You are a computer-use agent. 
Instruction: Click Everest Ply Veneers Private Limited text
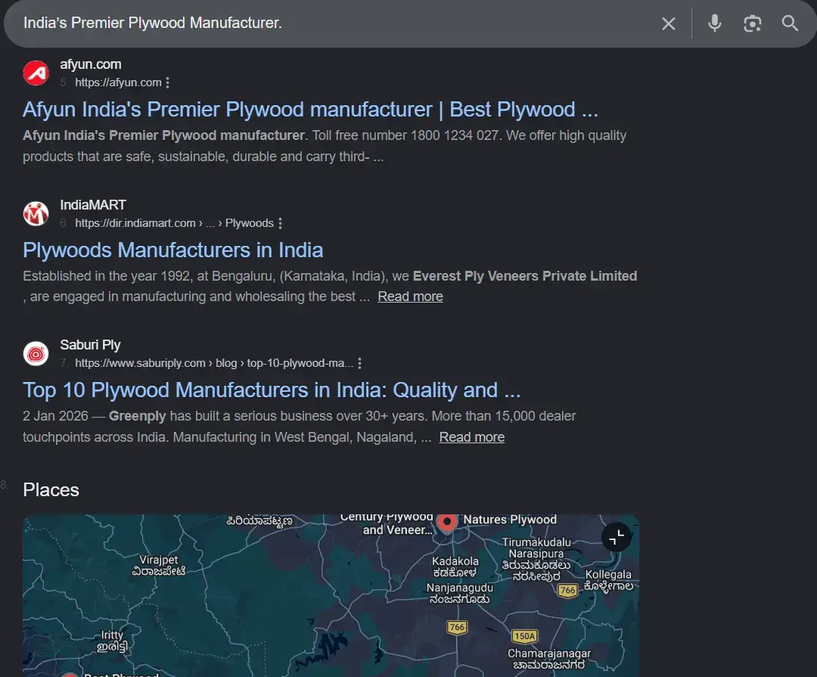525,275
